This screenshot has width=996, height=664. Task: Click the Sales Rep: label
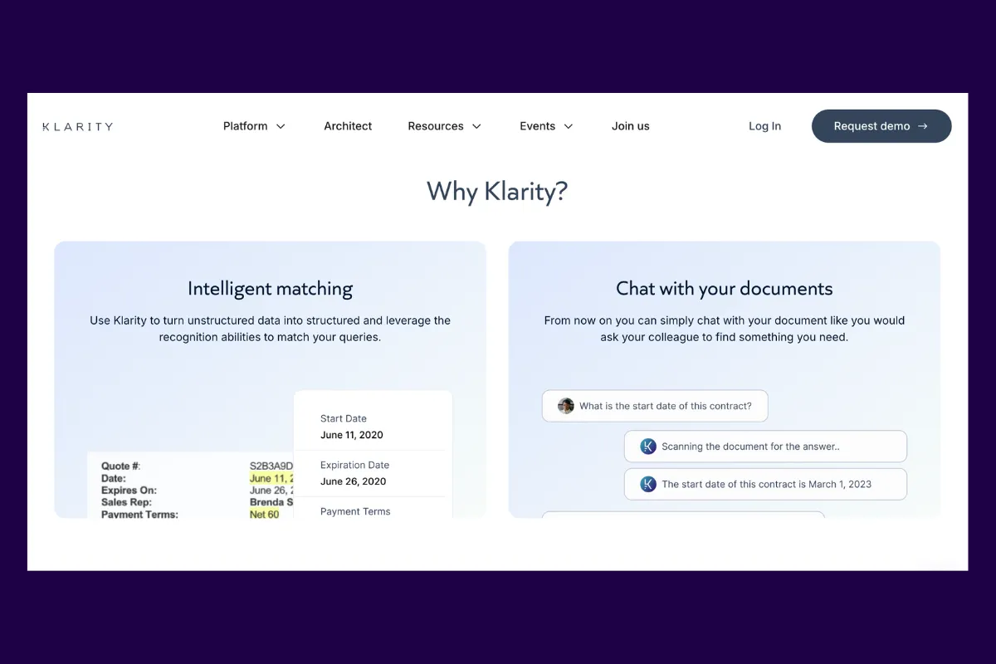click(x=126, y=502)
